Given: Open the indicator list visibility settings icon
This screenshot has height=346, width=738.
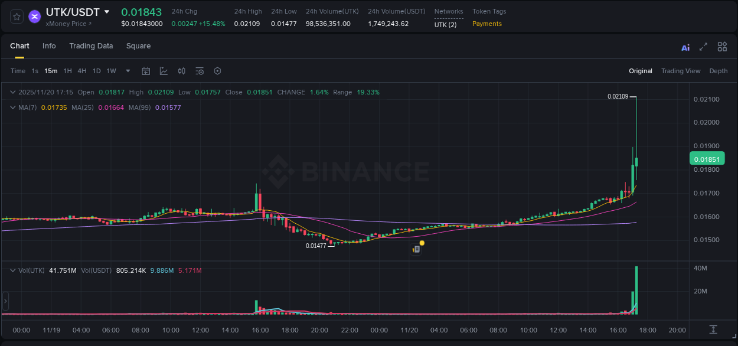Looking at the screenshot, I should [200, 70].
